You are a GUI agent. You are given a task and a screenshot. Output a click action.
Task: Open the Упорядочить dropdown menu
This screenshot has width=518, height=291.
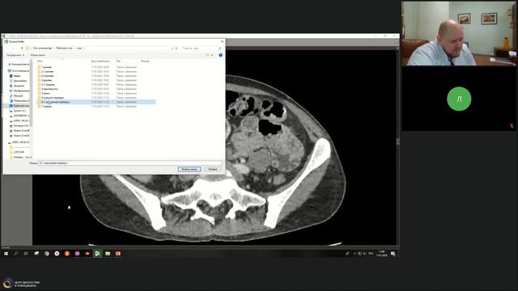click(x=15, y=55)
